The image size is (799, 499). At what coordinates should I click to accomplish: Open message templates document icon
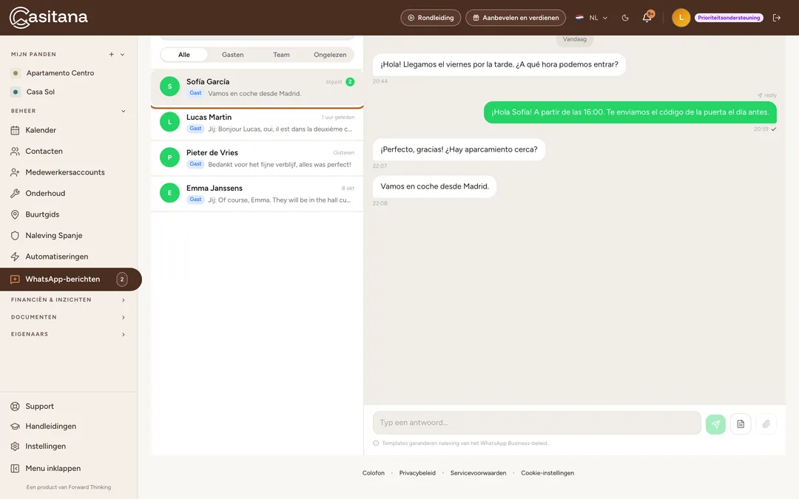[741, 424]
